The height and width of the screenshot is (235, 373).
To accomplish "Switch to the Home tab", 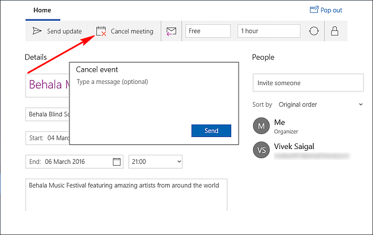I will click(42, 10).
